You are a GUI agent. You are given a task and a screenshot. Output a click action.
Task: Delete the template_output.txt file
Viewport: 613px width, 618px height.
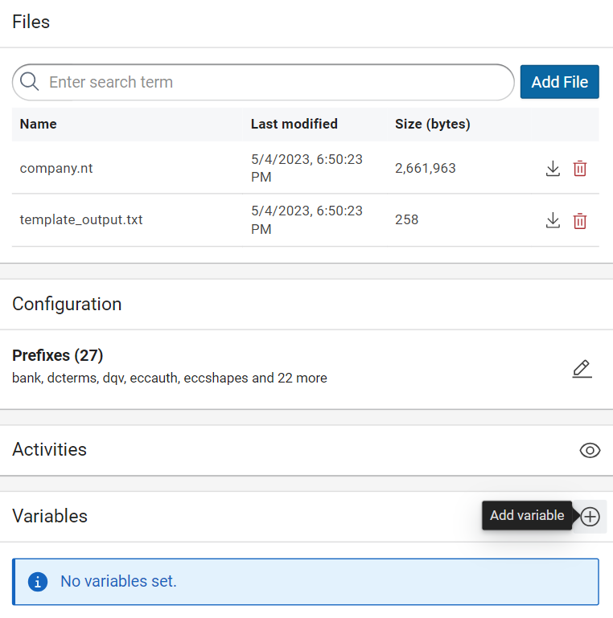pos(579,221)
